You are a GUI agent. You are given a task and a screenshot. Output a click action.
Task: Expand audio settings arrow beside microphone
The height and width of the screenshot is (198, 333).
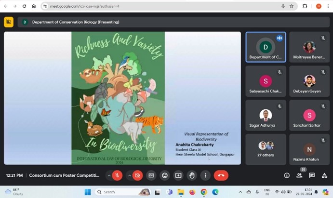click(109, 175)
